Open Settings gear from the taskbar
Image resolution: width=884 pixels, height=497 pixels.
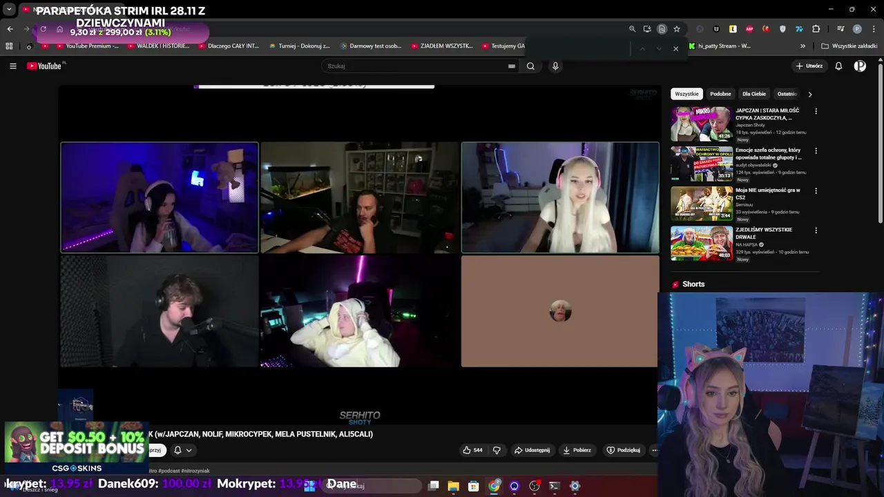(x=575, y=486)
